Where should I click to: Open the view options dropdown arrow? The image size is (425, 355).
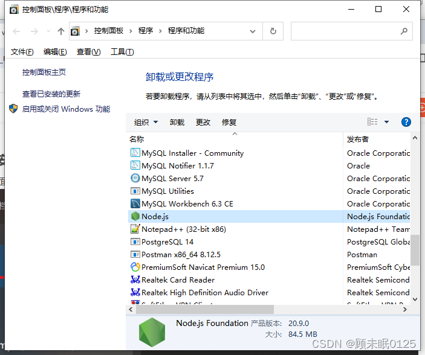coord(386,122)
